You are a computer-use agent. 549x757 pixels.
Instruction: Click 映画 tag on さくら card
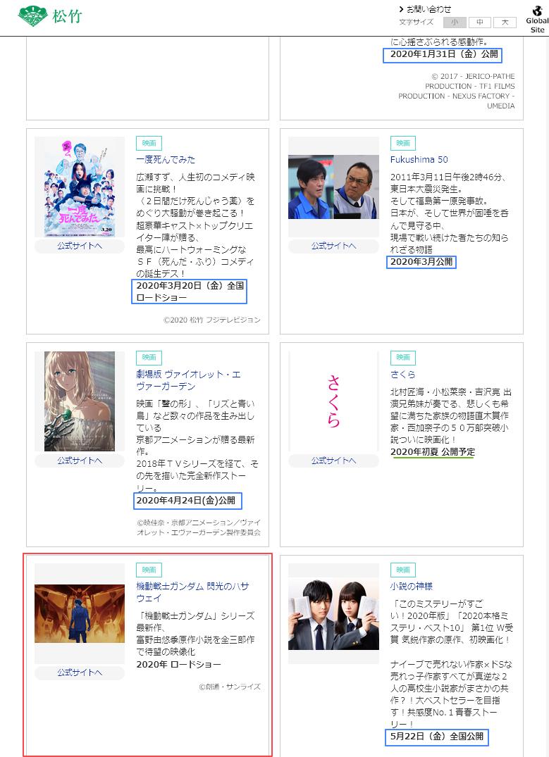coord(403,357)
